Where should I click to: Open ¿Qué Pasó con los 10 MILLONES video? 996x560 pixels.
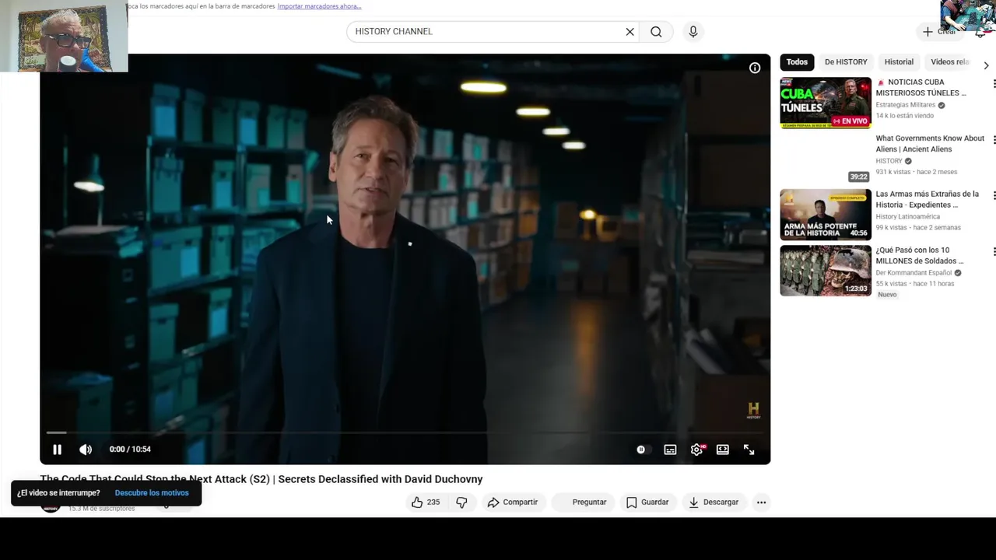921,255
